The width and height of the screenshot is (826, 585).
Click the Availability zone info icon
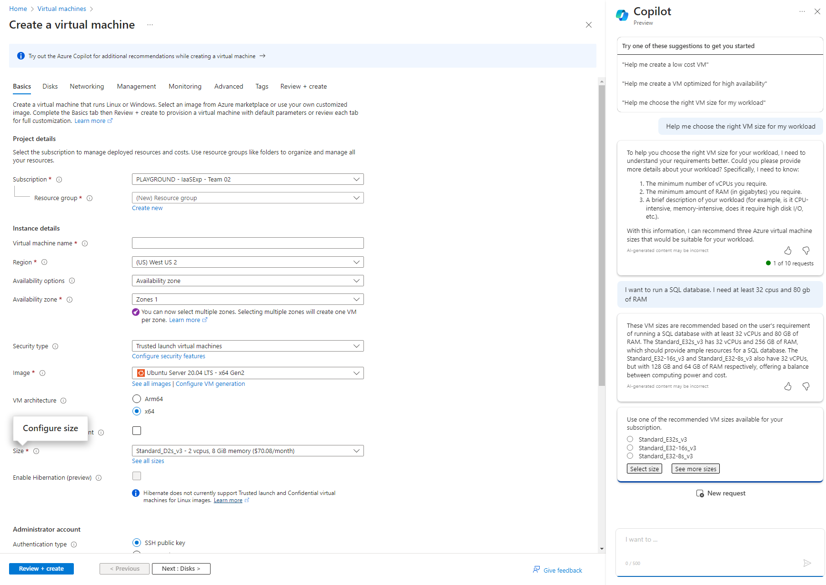70,300
